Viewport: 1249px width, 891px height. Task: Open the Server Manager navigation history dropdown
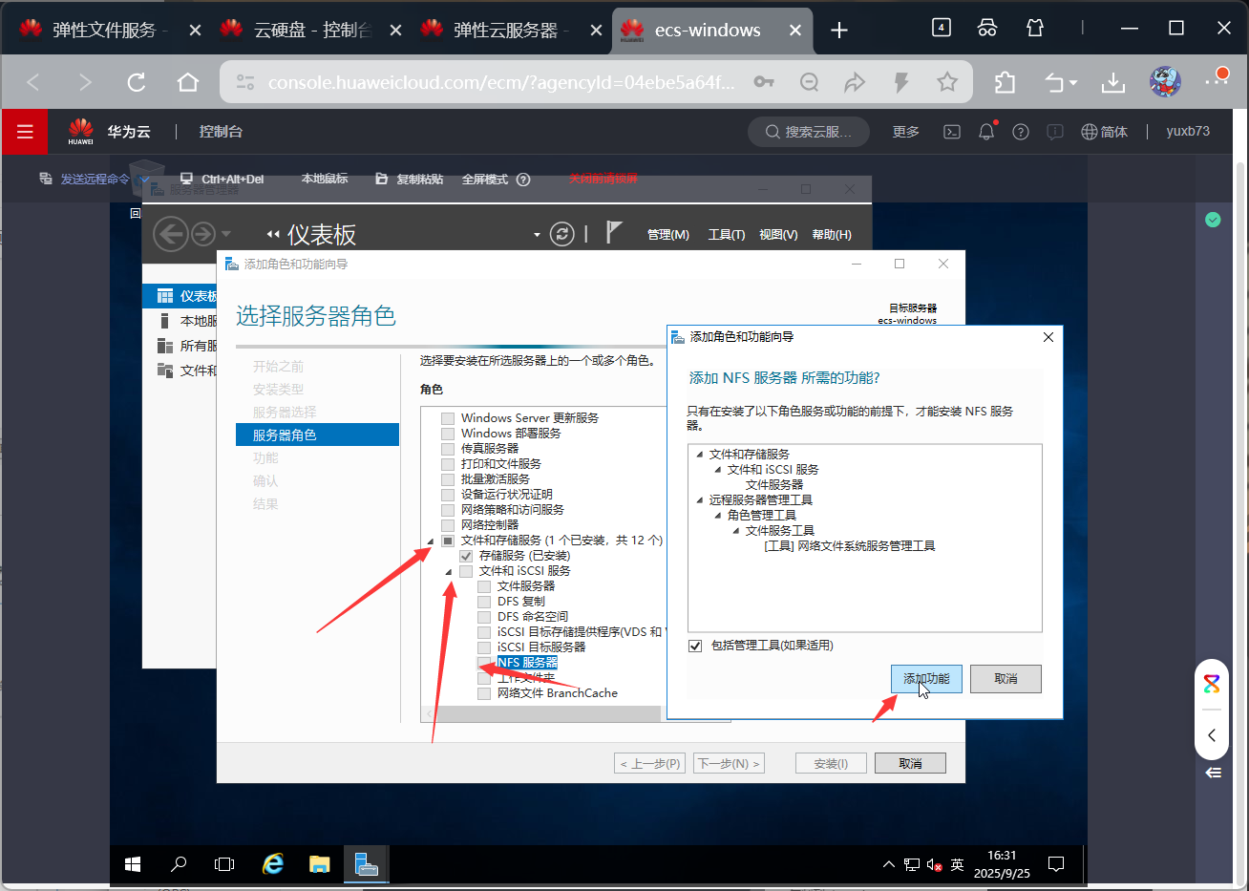pos(226,234)
